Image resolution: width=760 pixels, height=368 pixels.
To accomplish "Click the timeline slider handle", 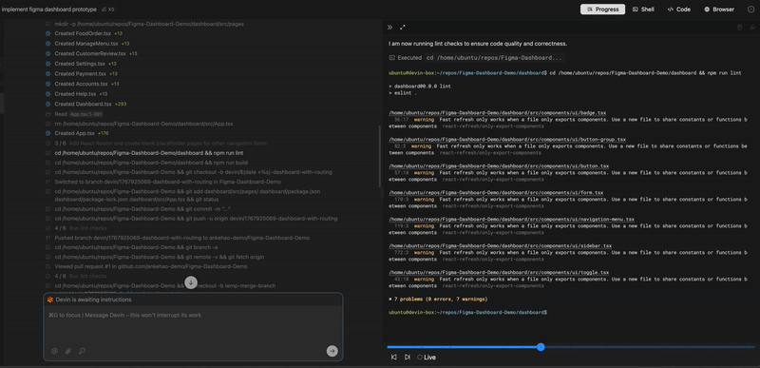I will [x=541, y=347].
